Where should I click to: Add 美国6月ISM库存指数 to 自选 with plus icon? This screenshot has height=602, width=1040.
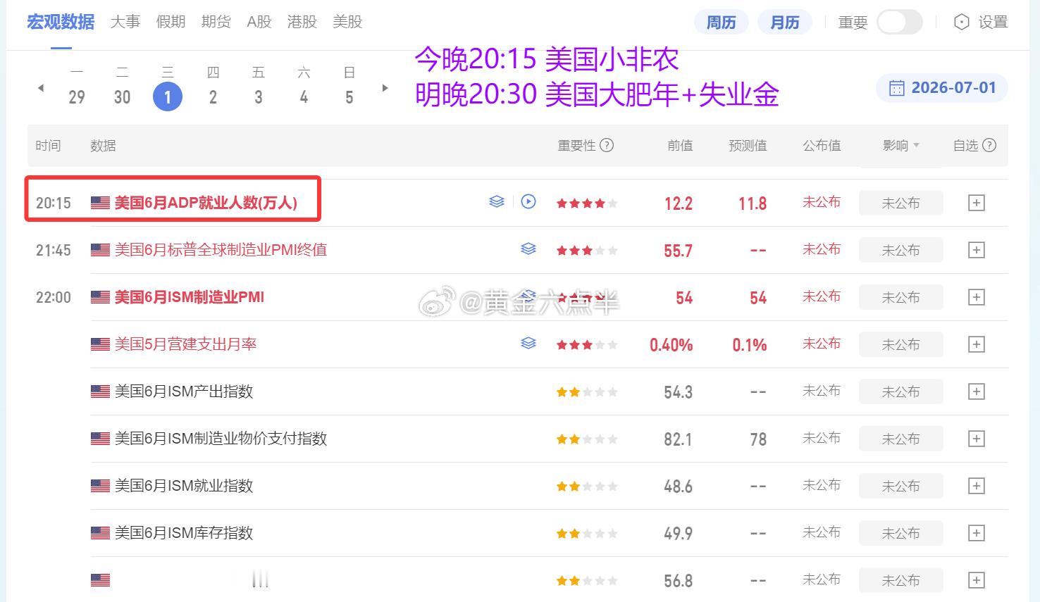tap(977, 533)
